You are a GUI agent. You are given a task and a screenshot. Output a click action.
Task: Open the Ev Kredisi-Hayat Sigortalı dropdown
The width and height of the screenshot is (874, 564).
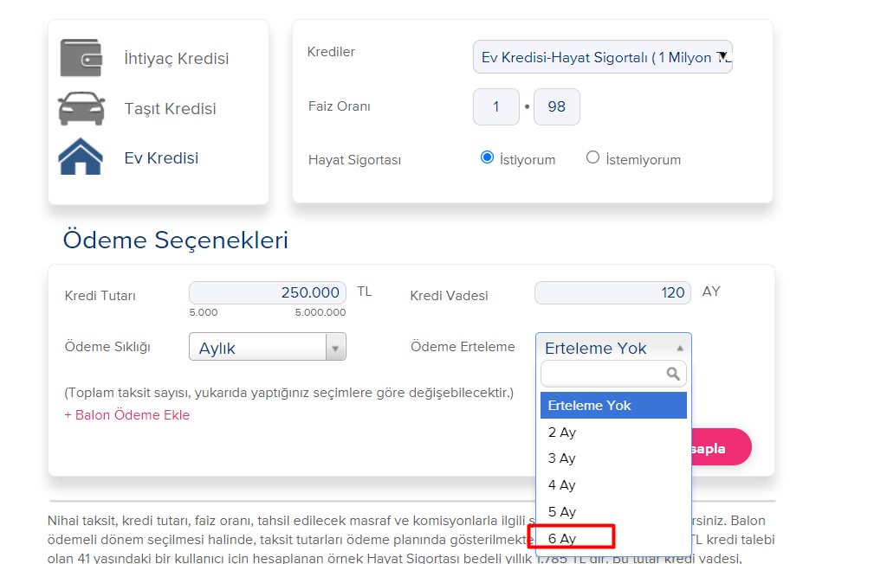[x=601, y=57]
